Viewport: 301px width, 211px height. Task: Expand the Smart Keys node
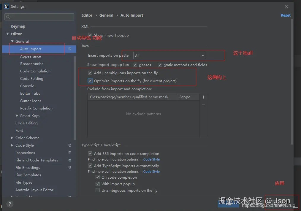[x=17, y=115]
